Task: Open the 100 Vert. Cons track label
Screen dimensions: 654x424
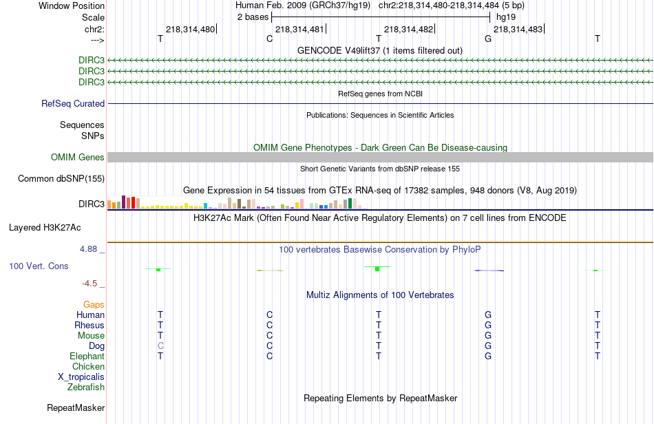Action: point(39,266)
